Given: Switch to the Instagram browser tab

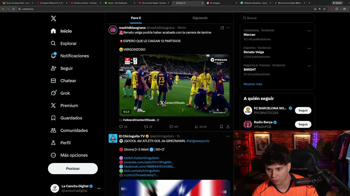Looking at the screenshot, I should point(221,3).
